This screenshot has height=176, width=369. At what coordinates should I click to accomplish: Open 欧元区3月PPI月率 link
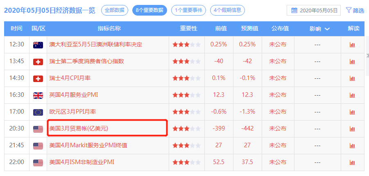pyautogui.click(x=72, y=112)
